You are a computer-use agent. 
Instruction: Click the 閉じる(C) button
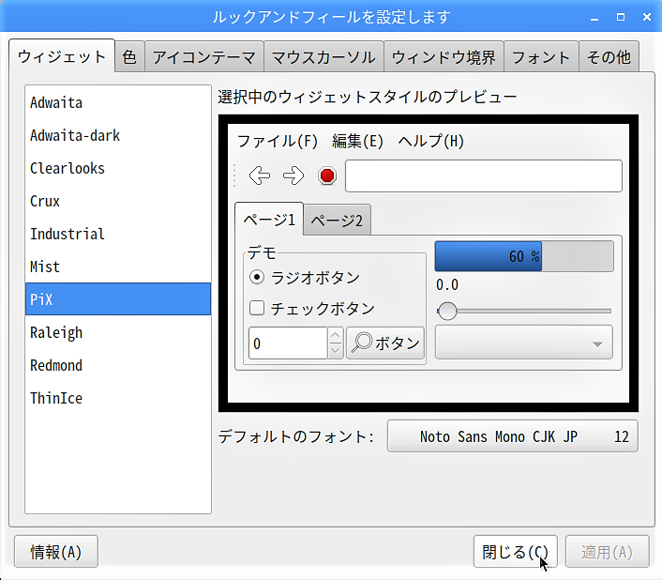[x=516, y=552]
